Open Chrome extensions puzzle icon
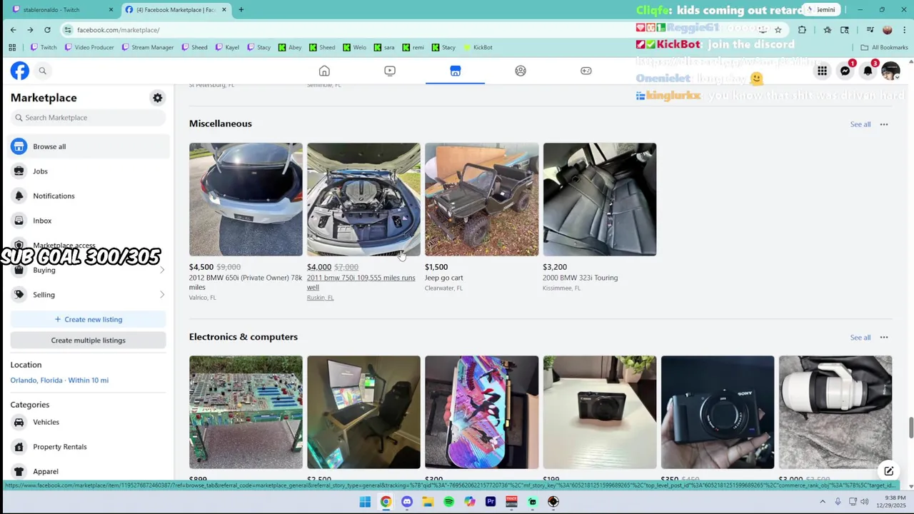This screenshot has width=914, height=514. coord(802,30)
